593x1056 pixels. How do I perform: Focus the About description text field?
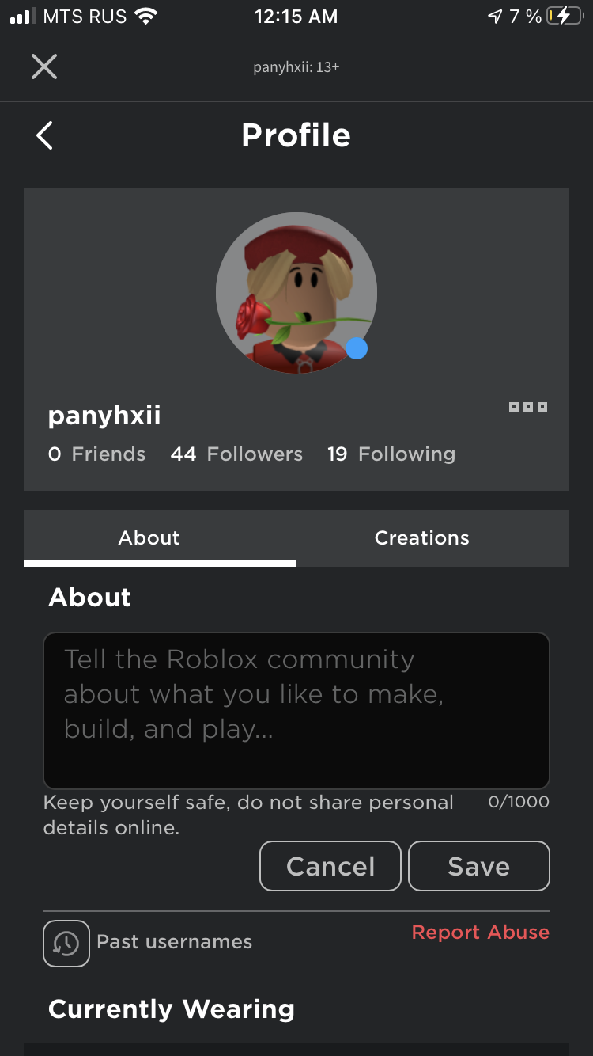(296, 710)
